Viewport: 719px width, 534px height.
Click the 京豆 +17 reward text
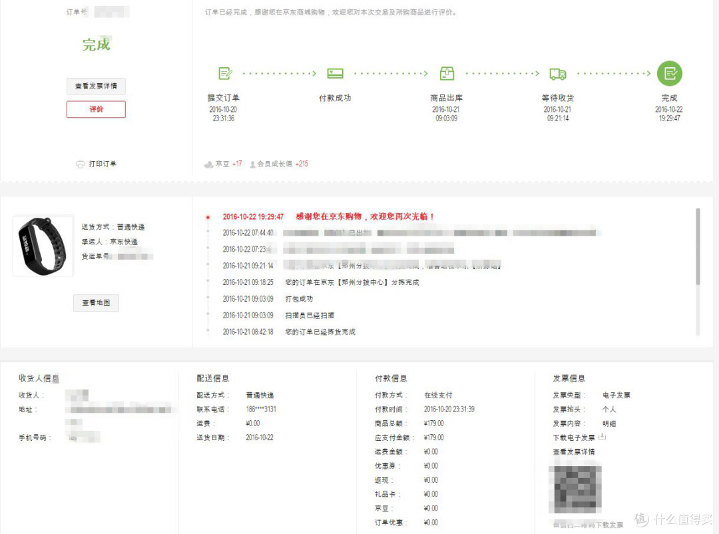tap(228, 164)
